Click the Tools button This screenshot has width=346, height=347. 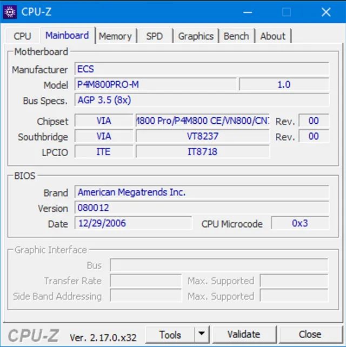pyautogui.click(x=170, y=335)
